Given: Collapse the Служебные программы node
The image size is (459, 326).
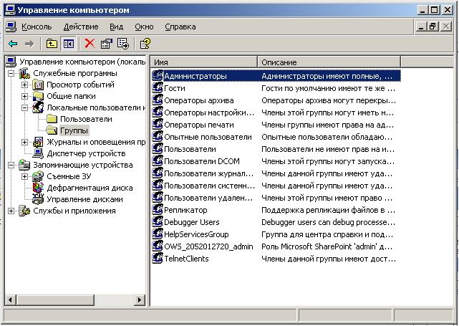Looking at the screenshot, I should tap(11, 73).
